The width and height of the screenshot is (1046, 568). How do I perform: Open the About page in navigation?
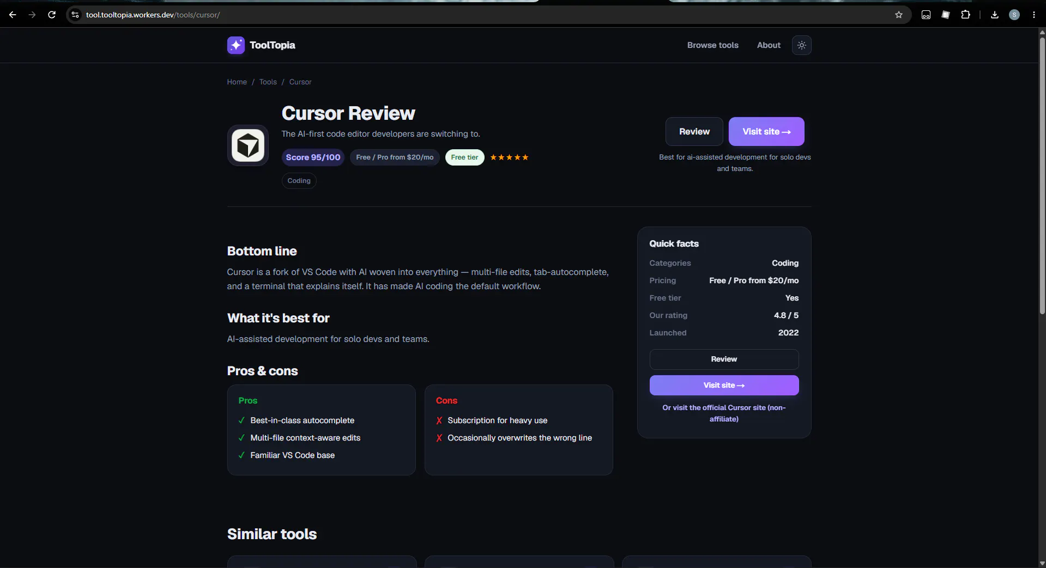pos(769,45)
